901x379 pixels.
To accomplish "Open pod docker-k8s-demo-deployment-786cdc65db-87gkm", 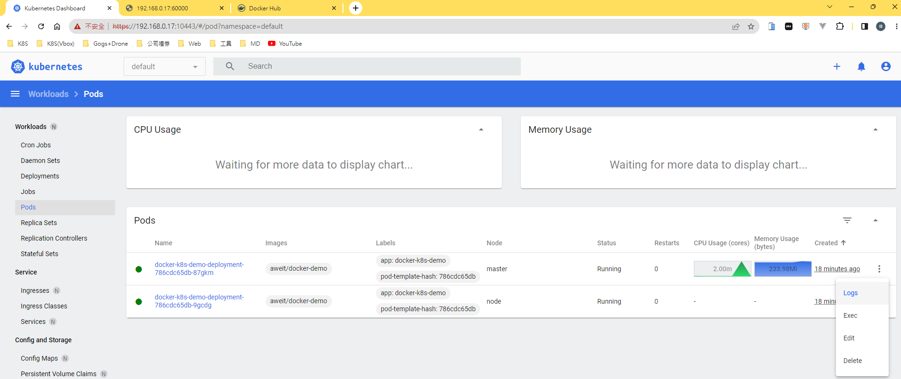I will (x=199, y=268).
